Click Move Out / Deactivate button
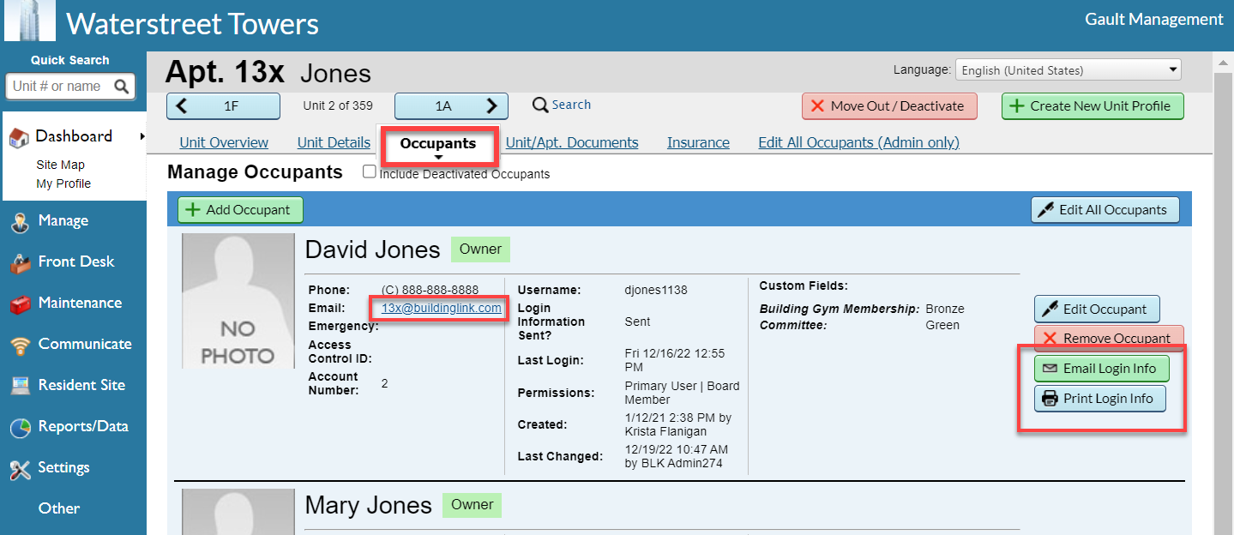Image resolution: width=1234 pixels, height=535 pixels. (889, 106)
